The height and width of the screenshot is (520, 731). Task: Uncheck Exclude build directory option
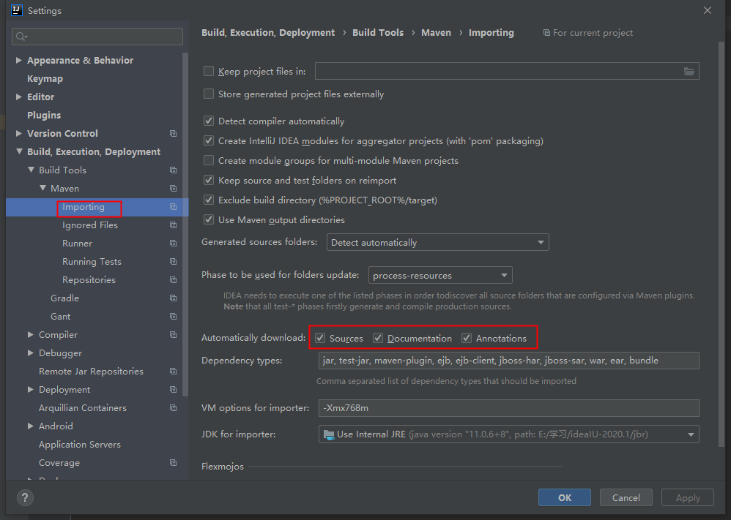pyautogui.click(x=209, y=200)
